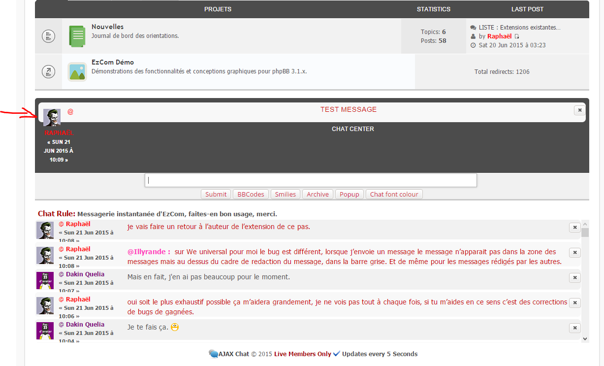Click the EzCom Démo landscape picture icon
Screen dimensions: 604x366
point(77,71)
